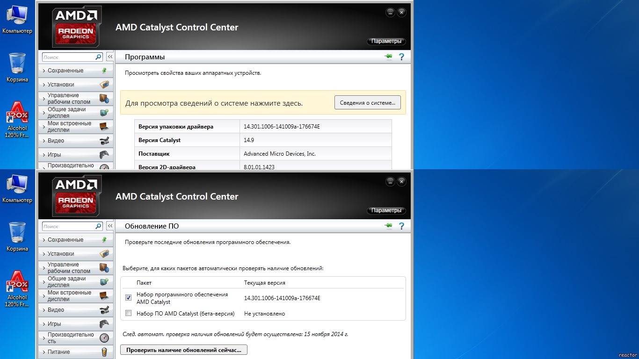Expand Игры chevron in Программы window
The image size is (639, 359).
(x=44, y=155)
